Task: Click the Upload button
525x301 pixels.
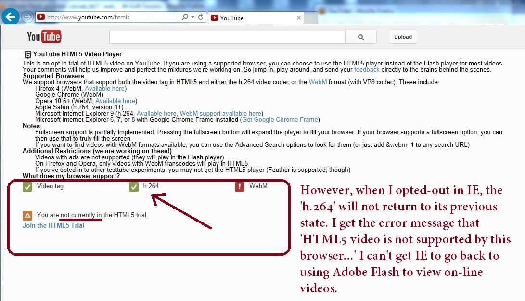Action: pyautogui.click(x=403, y=37)
